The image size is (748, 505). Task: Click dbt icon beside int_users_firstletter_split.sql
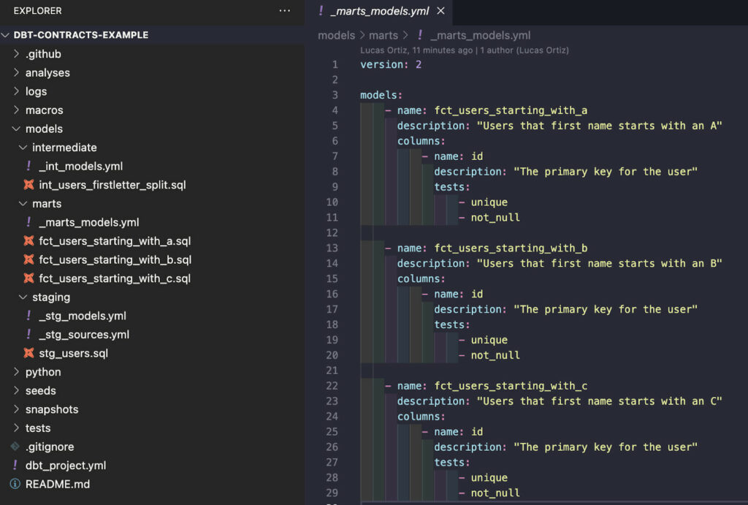(x=28, y=184)
